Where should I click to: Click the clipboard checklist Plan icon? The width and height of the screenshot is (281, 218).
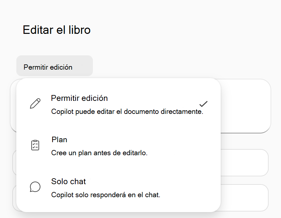35,145
